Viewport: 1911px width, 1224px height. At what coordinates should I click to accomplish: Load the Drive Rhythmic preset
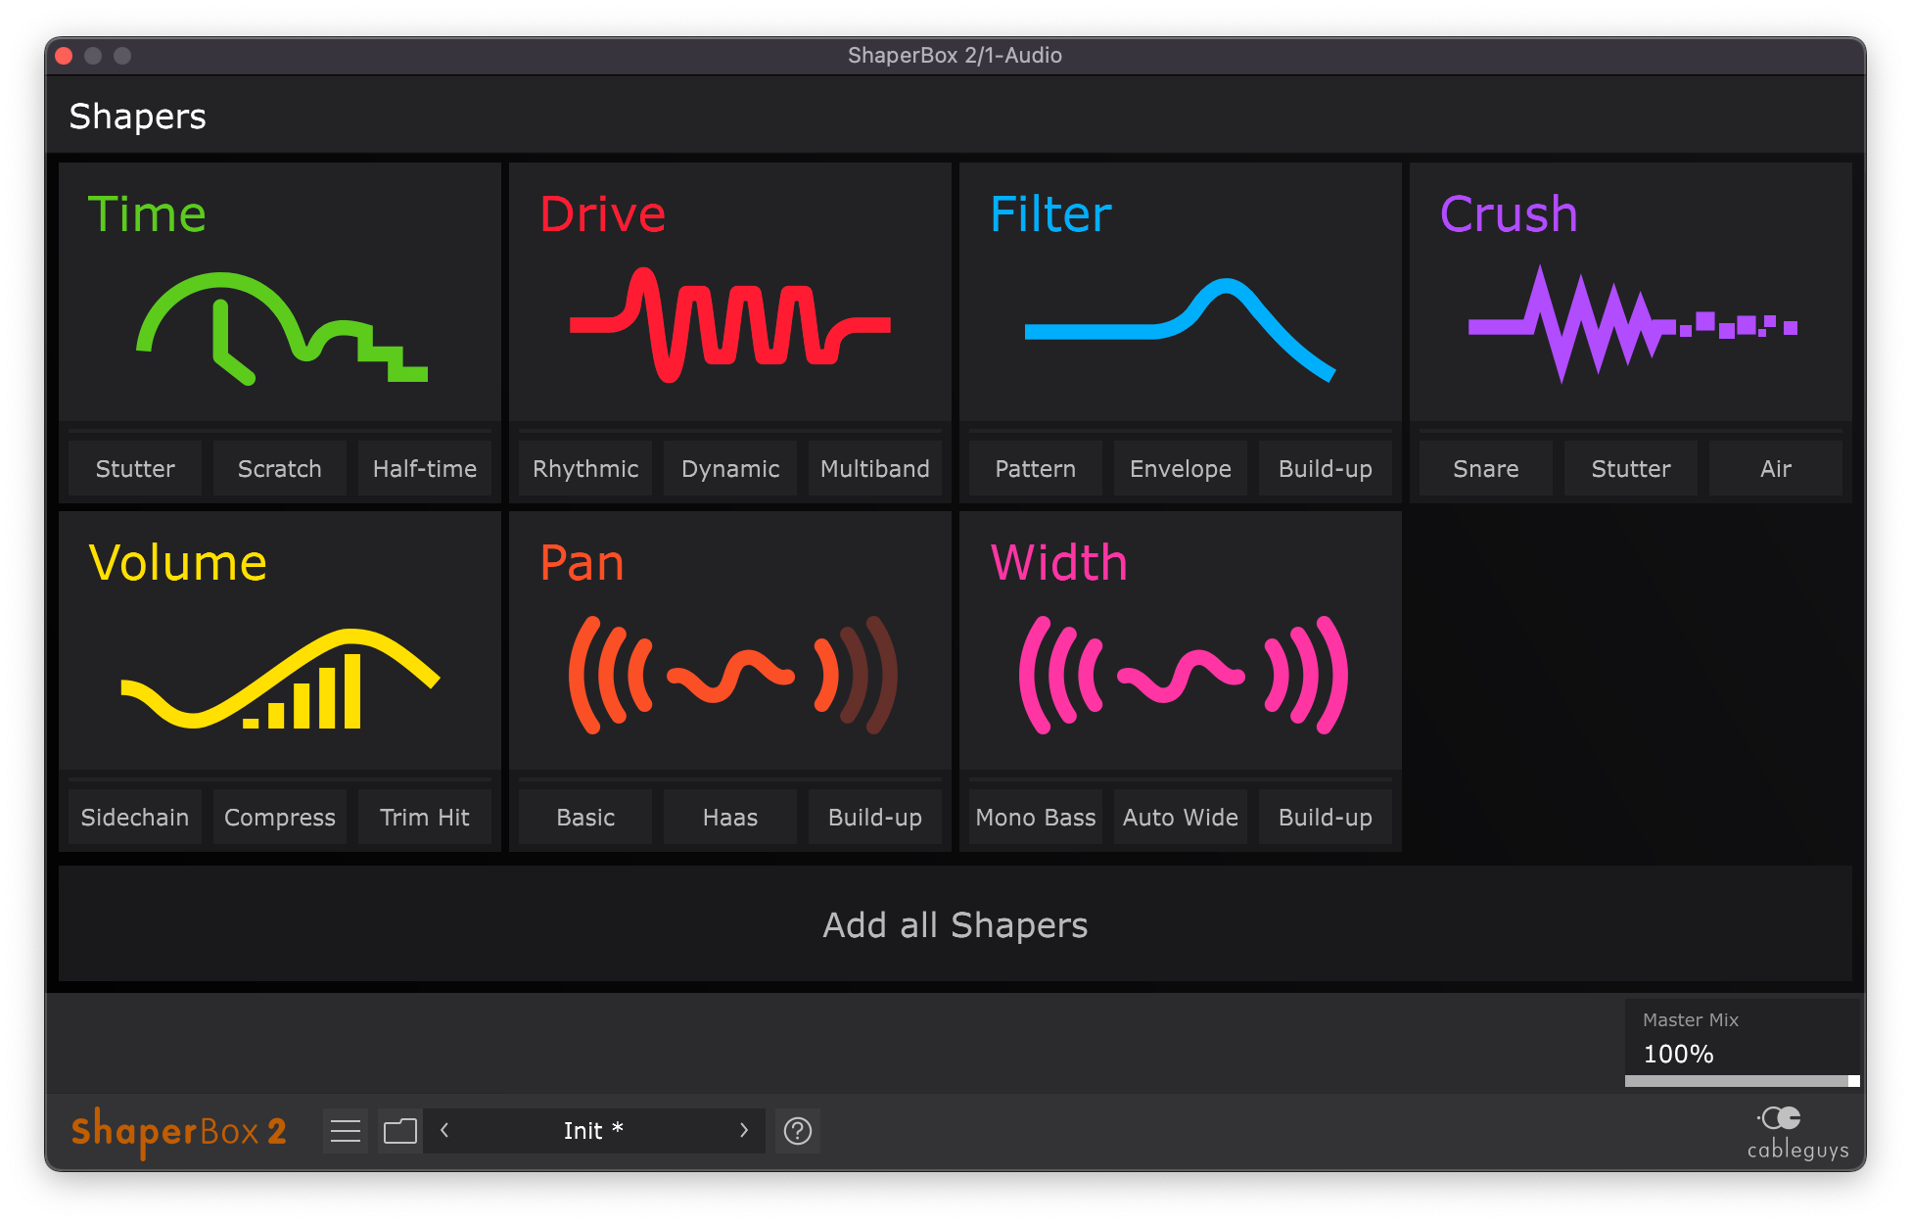tap(585, 468)
